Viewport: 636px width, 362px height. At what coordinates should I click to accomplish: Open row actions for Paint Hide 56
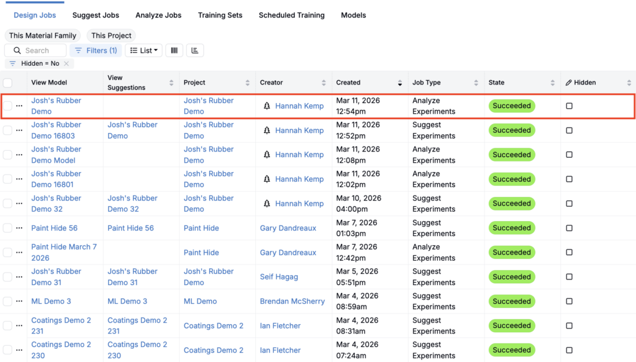19,228
